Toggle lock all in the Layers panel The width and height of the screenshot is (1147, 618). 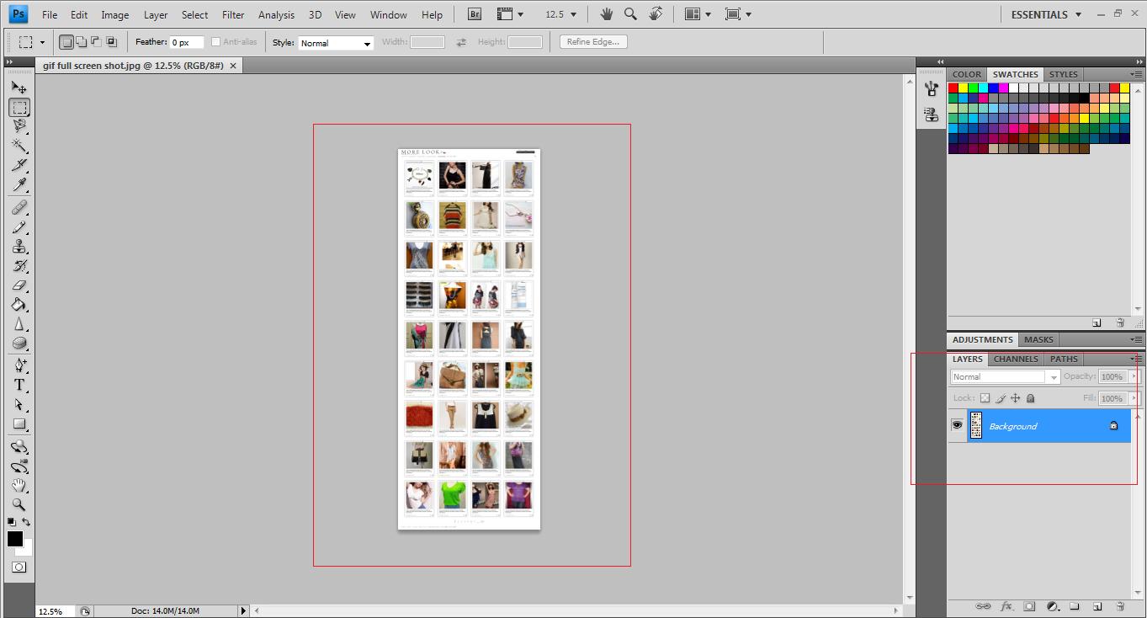(x=1031, y=398)
